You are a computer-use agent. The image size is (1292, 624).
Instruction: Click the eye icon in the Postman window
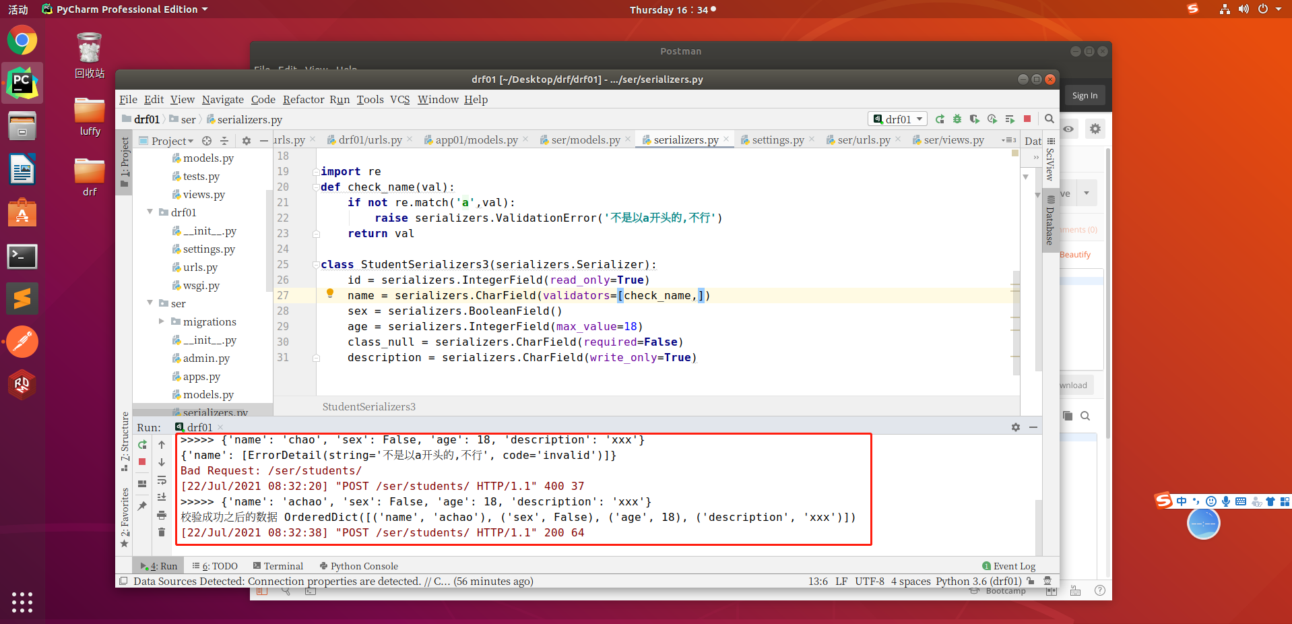click(x=1068, y=129)
